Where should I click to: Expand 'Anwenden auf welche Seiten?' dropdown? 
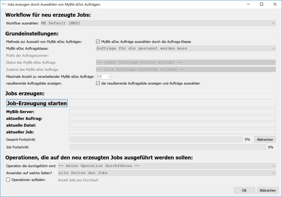click(166, 173)
